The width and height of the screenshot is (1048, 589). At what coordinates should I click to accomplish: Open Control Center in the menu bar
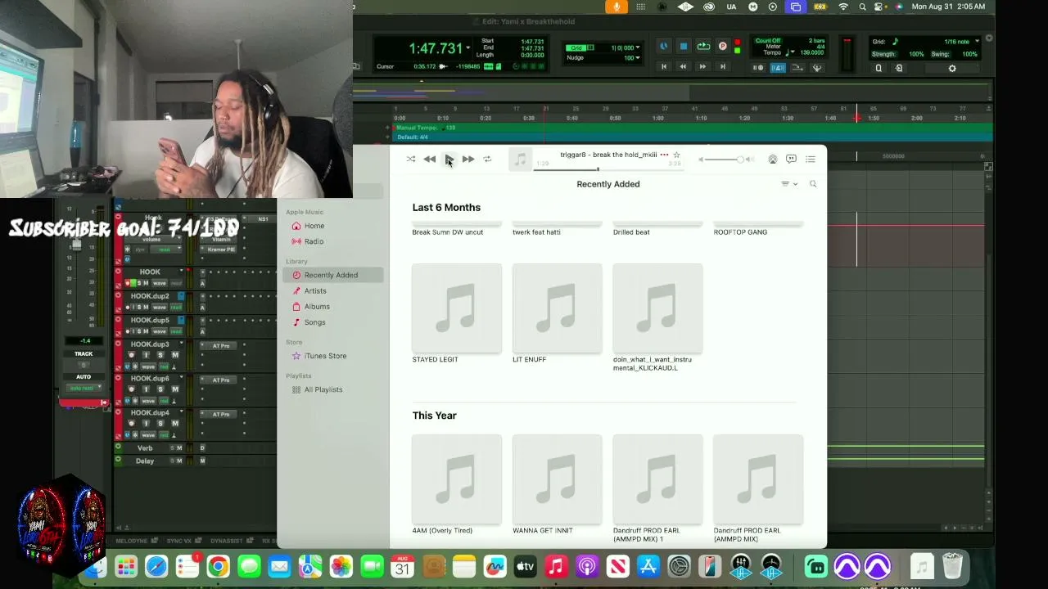coord(880,7)
